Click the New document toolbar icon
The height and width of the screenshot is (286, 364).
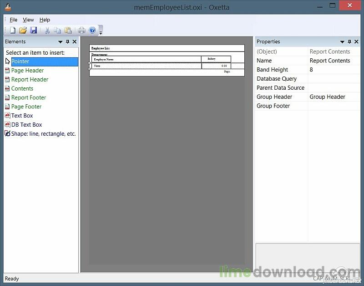(13, 31)
